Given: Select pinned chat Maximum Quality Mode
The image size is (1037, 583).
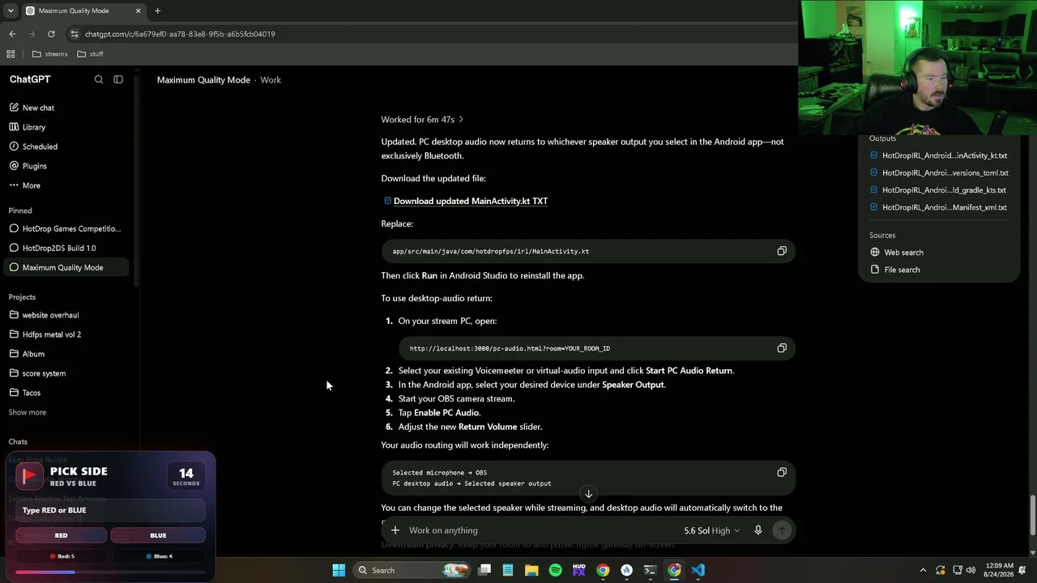Looking at the screenshot, I should [68, 267].
